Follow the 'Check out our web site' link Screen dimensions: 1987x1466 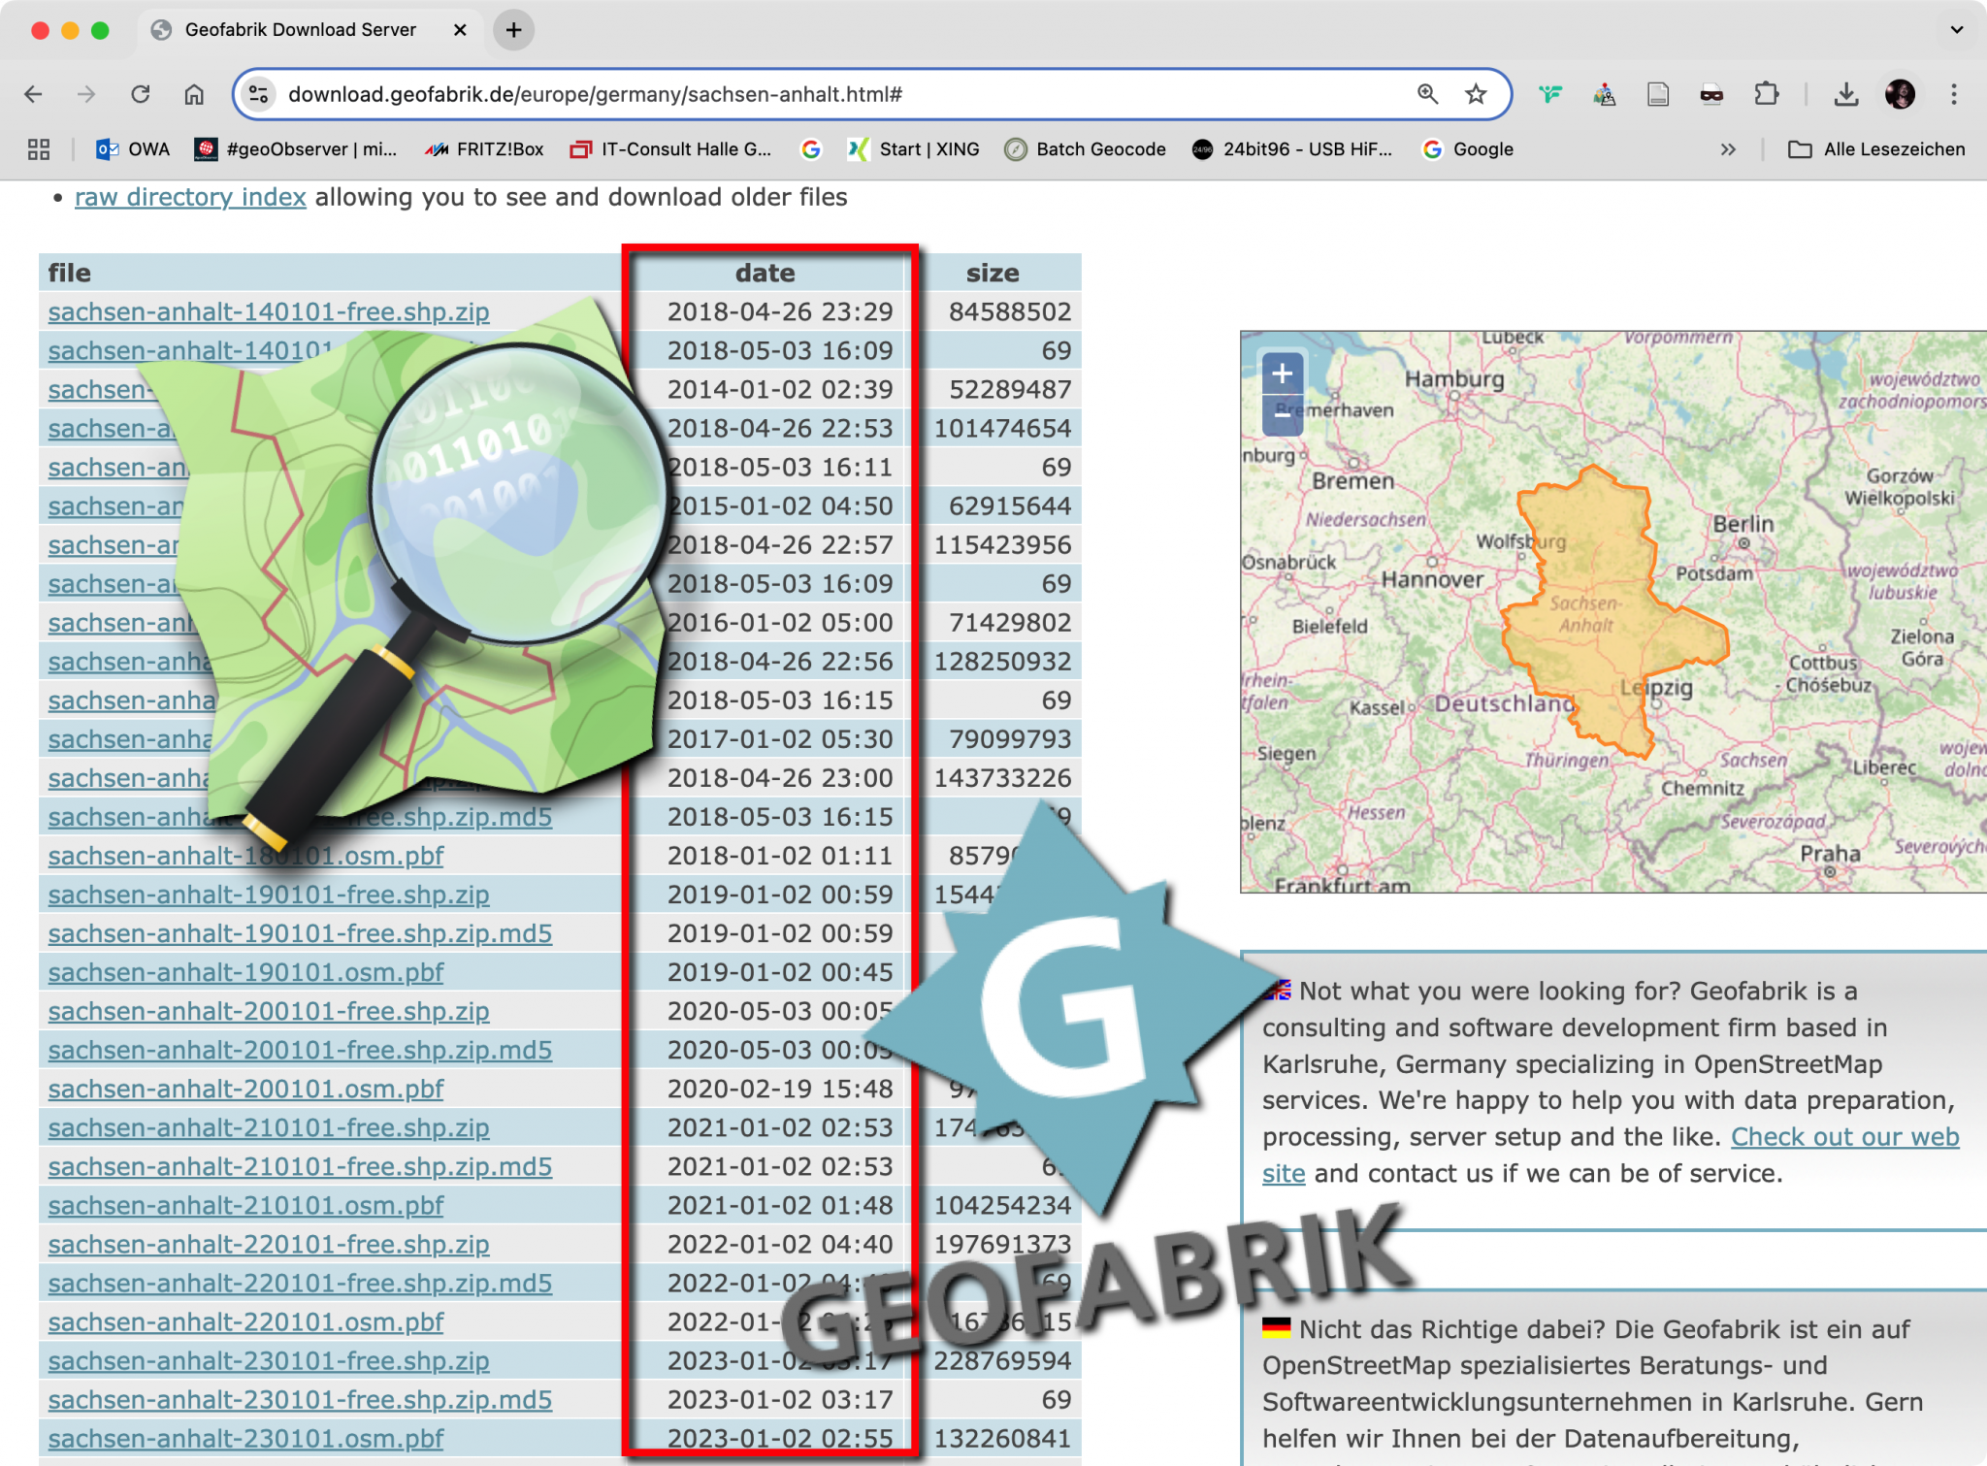[x=1611, y=1156]
